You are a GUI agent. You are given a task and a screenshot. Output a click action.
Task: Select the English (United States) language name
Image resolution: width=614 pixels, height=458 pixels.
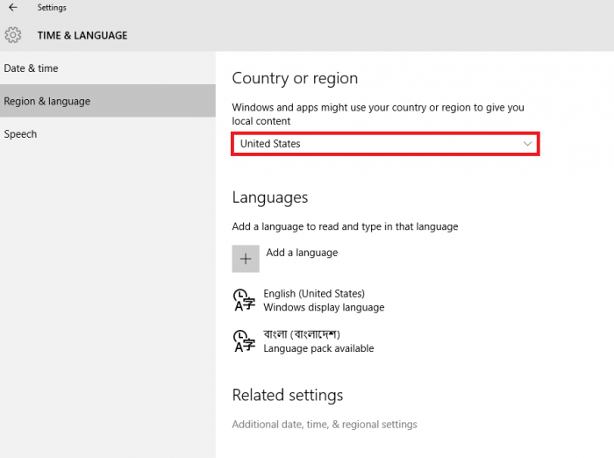coord(314,294)
